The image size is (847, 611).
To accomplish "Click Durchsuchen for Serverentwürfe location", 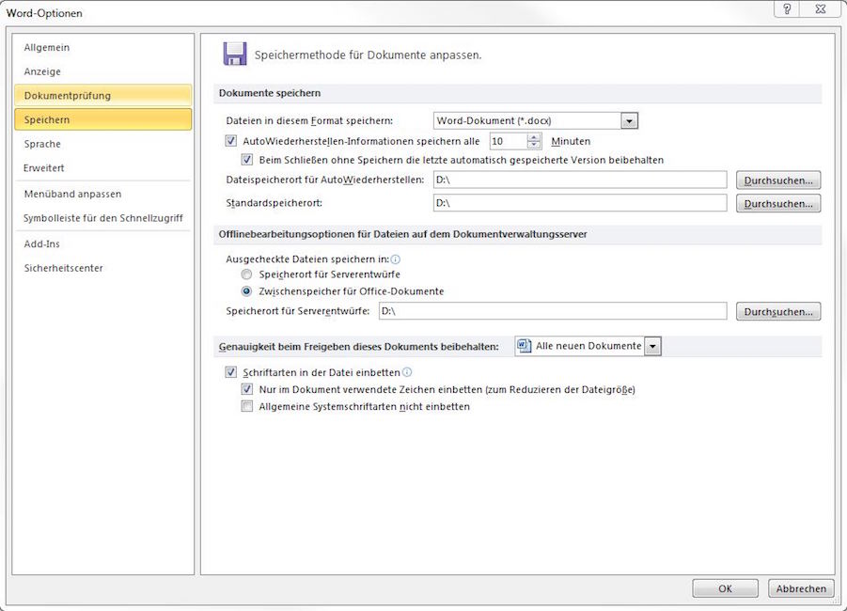I will click(777, 311).
